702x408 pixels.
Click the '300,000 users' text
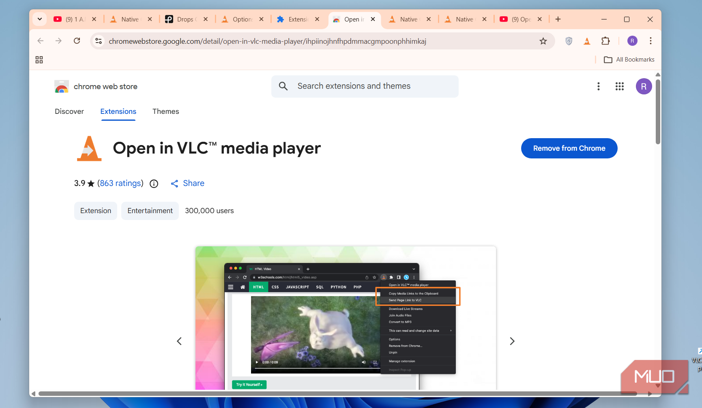pos(209,211)
